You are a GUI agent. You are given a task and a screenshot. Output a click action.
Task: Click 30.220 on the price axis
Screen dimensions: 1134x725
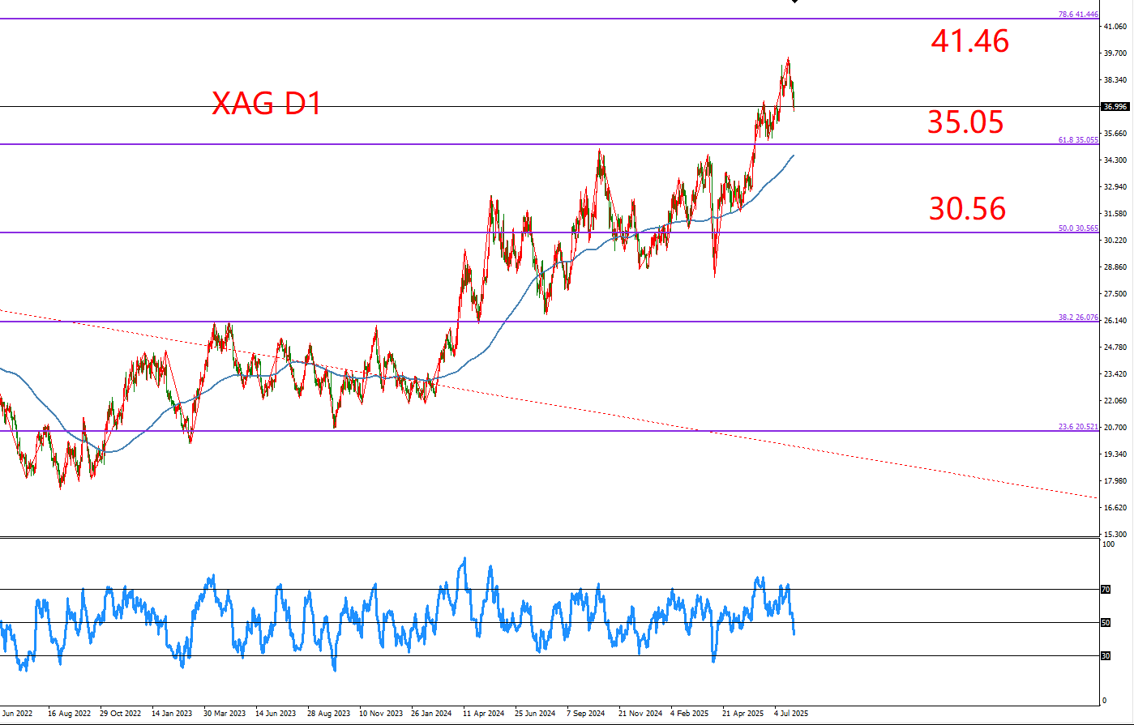tap(1115, 241)
